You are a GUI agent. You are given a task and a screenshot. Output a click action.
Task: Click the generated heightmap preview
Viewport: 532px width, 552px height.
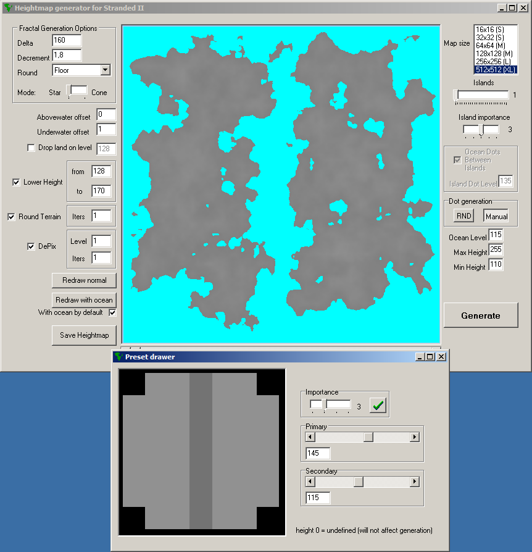(x=281, y=184)
